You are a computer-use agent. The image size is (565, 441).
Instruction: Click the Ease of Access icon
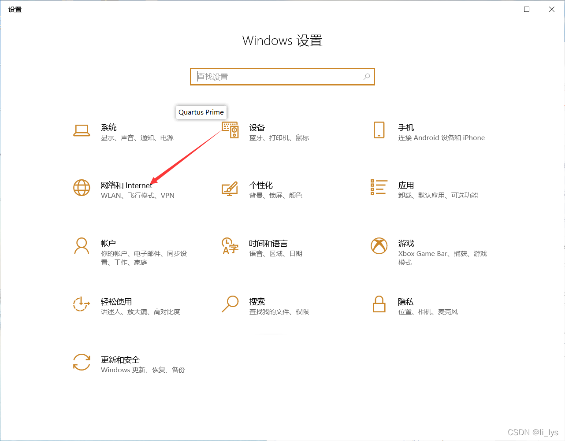coord(82,304)
